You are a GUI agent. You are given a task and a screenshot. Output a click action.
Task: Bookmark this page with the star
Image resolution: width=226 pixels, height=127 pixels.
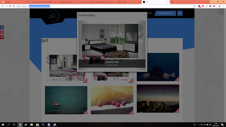194,6
